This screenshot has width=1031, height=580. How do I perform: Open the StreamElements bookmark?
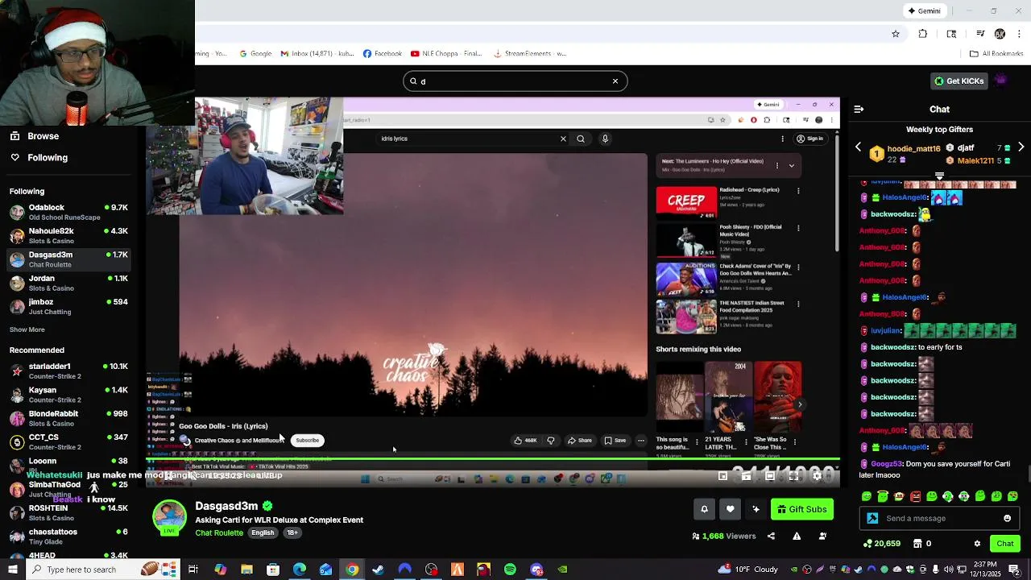click(530, 54)
